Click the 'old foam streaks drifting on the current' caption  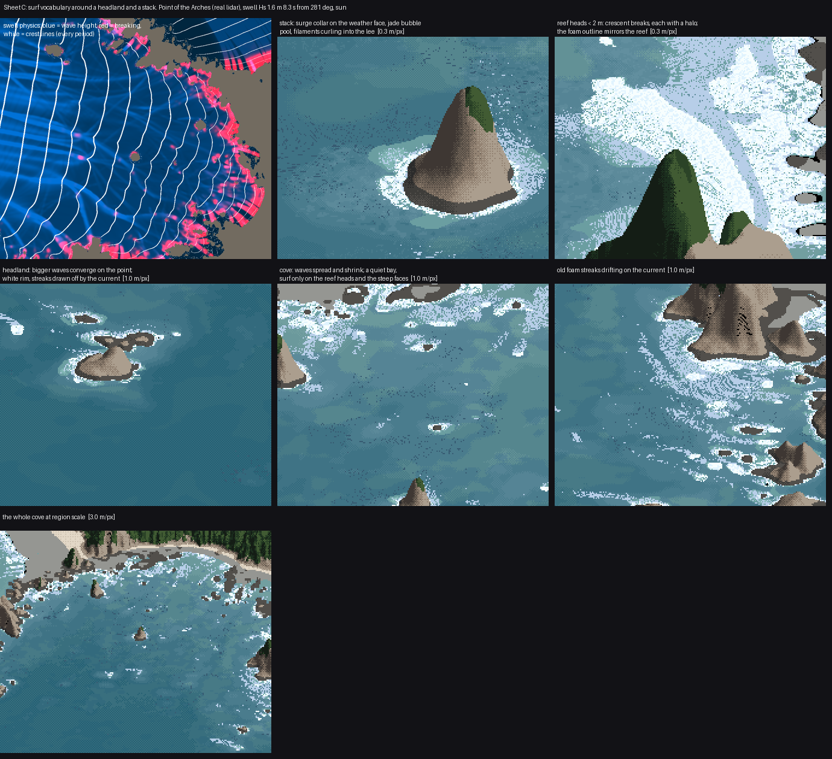[625, 270]
